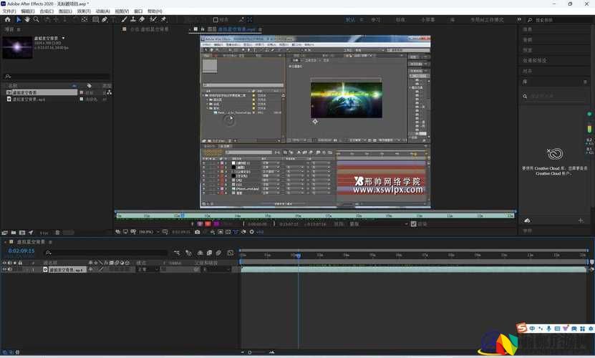Click the add plus icon in libraries panel

pos(581,221)
